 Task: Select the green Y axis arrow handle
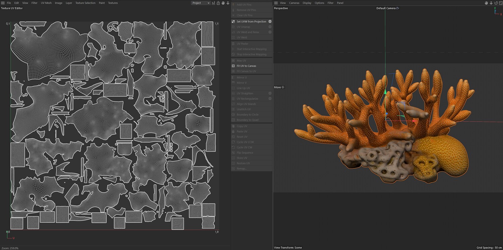click(385, 92)
